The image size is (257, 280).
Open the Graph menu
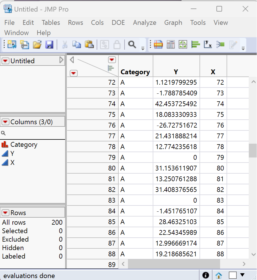pyautogui.click(x=173, y=23)
